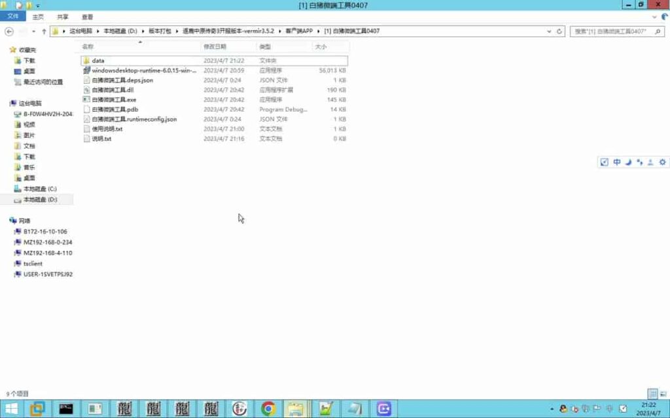Go up one folder level with Up arrow
This screenshot has width=670, height=418.
(x=44, y=31)
